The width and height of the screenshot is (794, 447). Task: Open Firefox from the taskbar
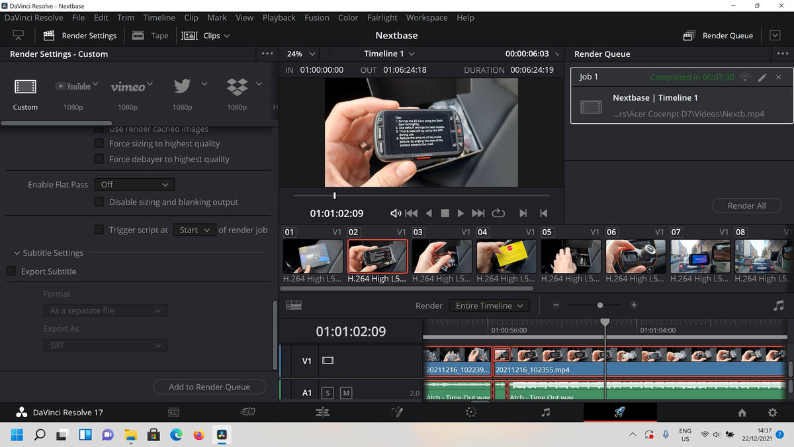point(198,435)
